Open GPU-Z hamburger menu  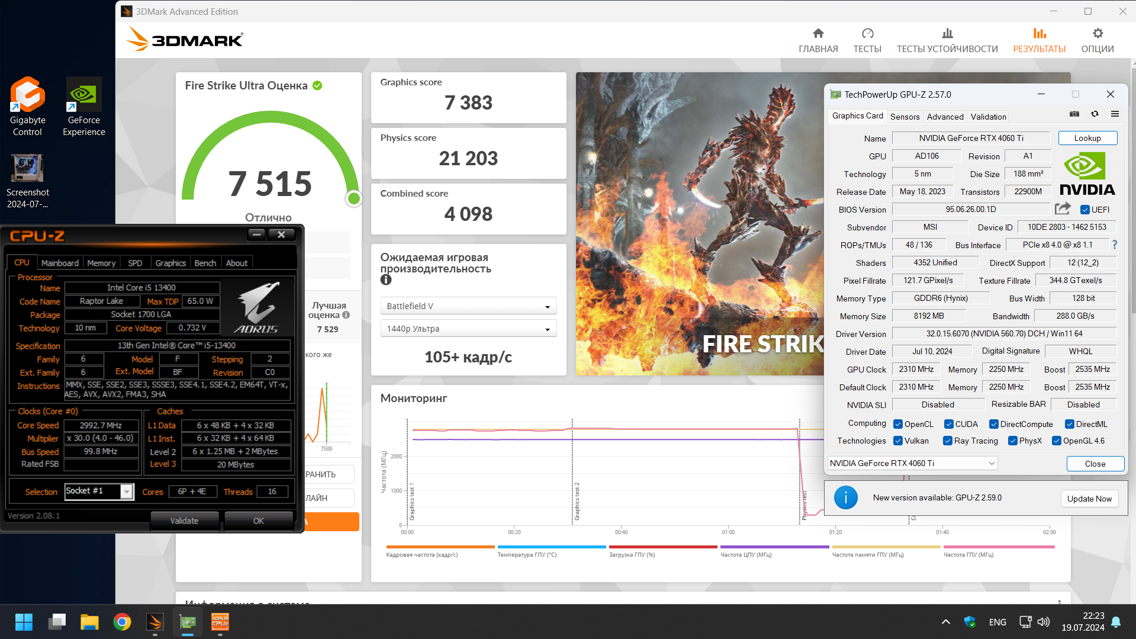coord(1115,114)
